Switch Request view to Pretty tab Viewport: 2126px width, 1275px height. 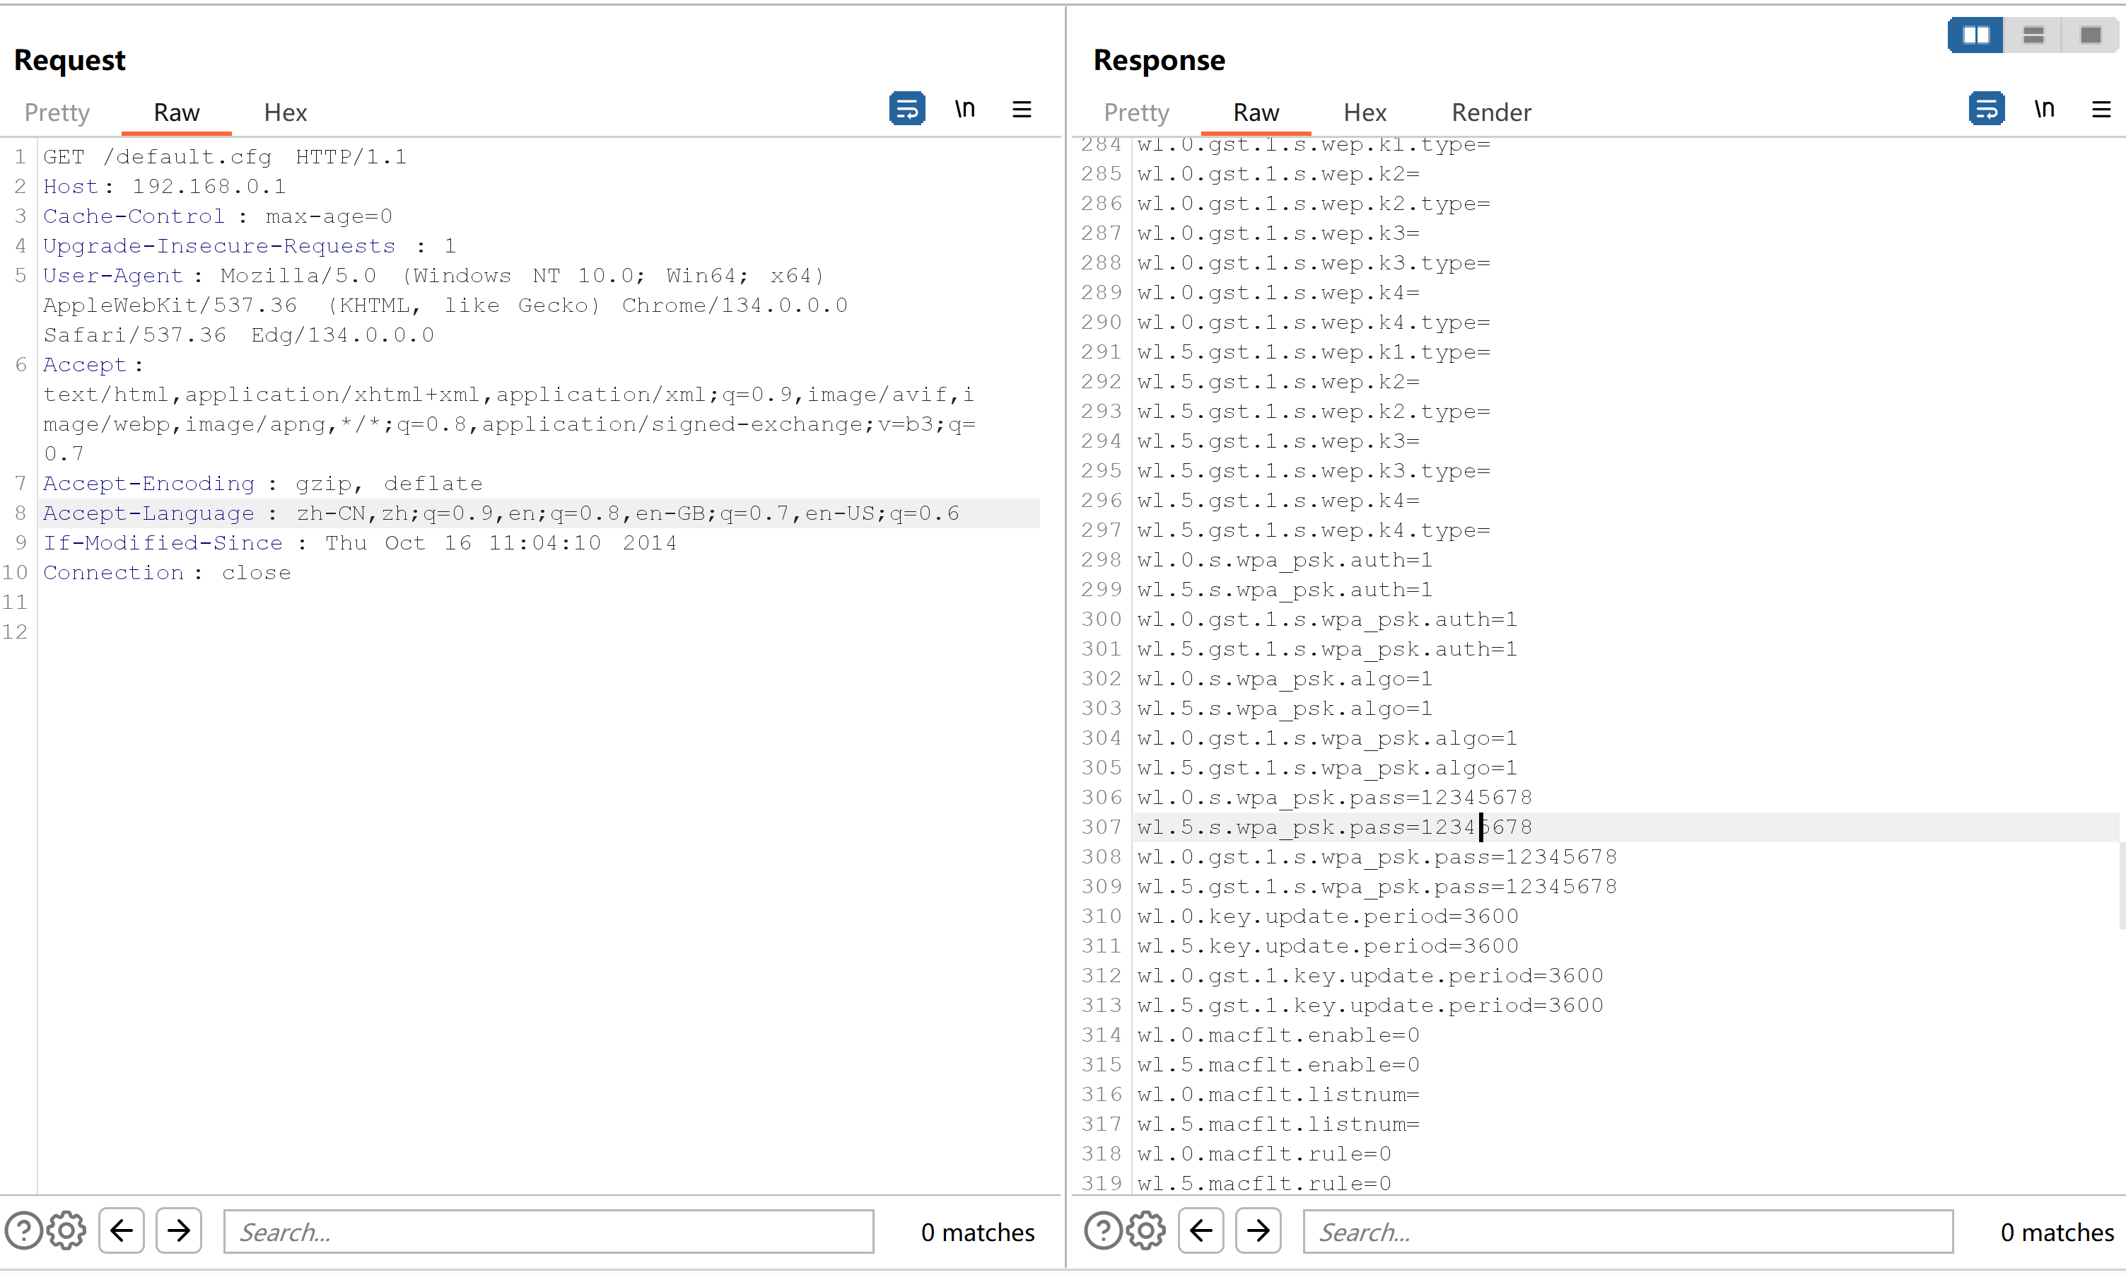click(57, 112)
